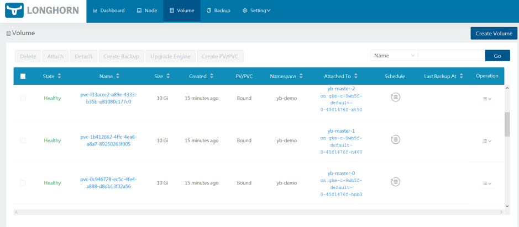Open schedule icon for yb-master-0 volume
This screenshot has height=227, width=519.
click(395, 182)
